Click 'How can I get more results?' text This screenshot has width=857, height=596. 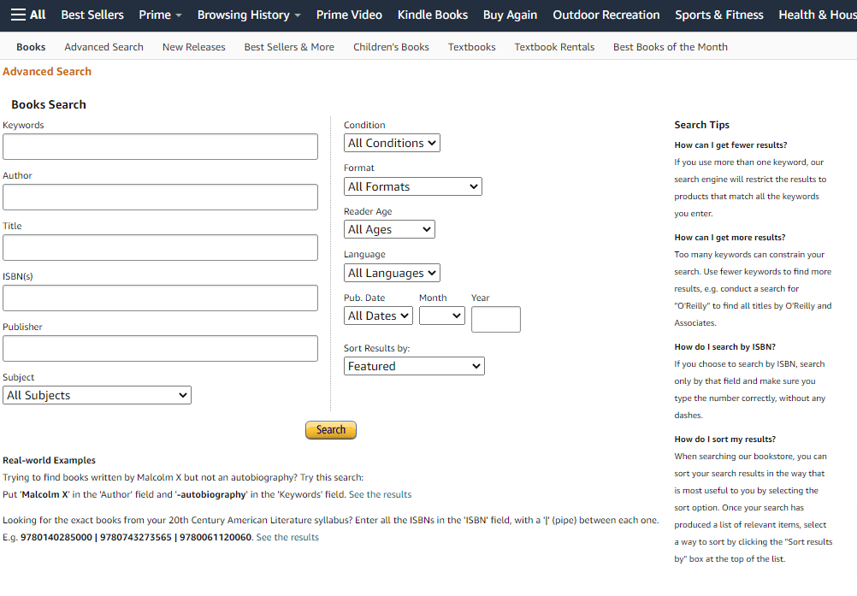tap(730, 237)
